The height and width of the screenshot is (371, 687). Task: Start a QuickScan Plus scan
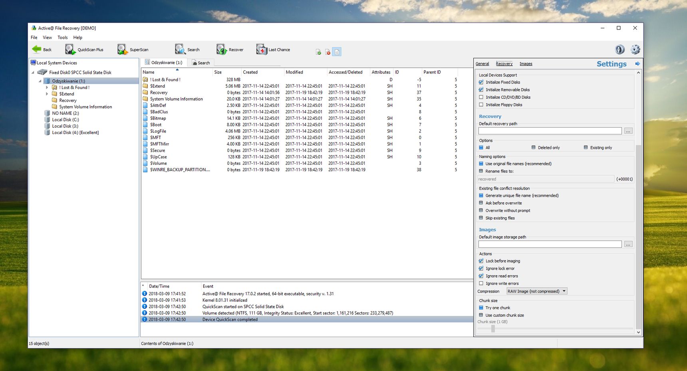[x=84, y=49]
